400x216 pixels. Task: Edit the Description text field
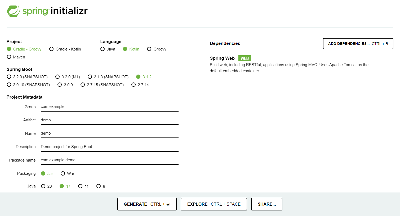[x=110, y=147]
